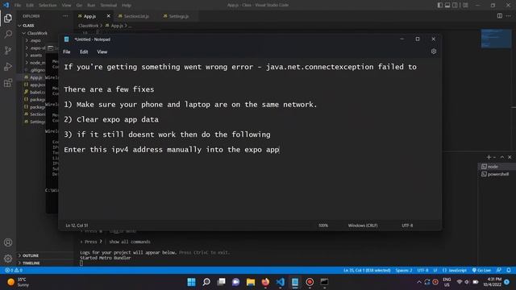Image resolution: width=516 pixels, height=290 pixels.
Task: Show hidden system tray icons
Action: point(419,282)
